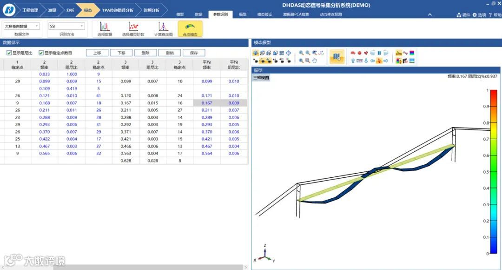502x270 pixels.
Task: Click frequency cell 0.033 in the table
Action: pos(45,74)
